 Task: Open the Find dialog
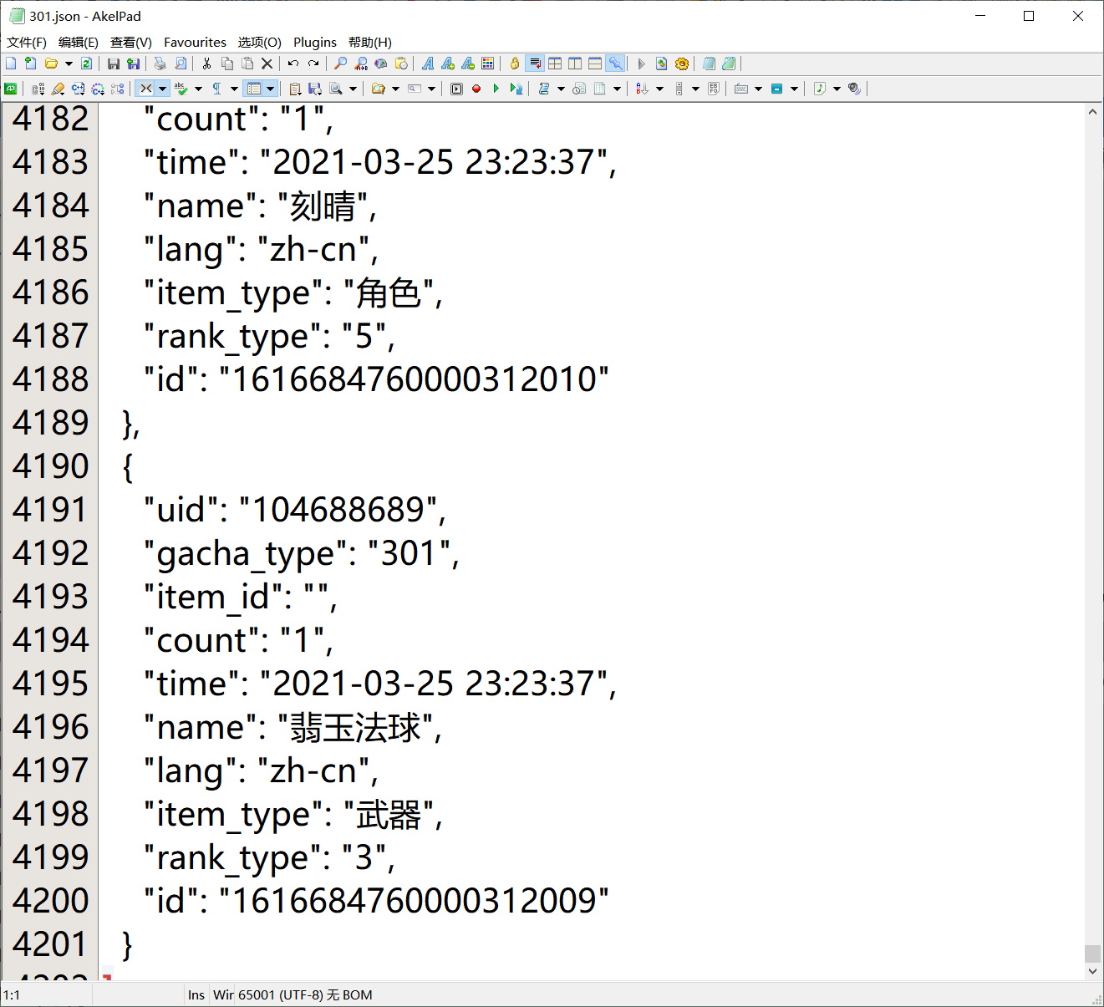tap(339, 63)
